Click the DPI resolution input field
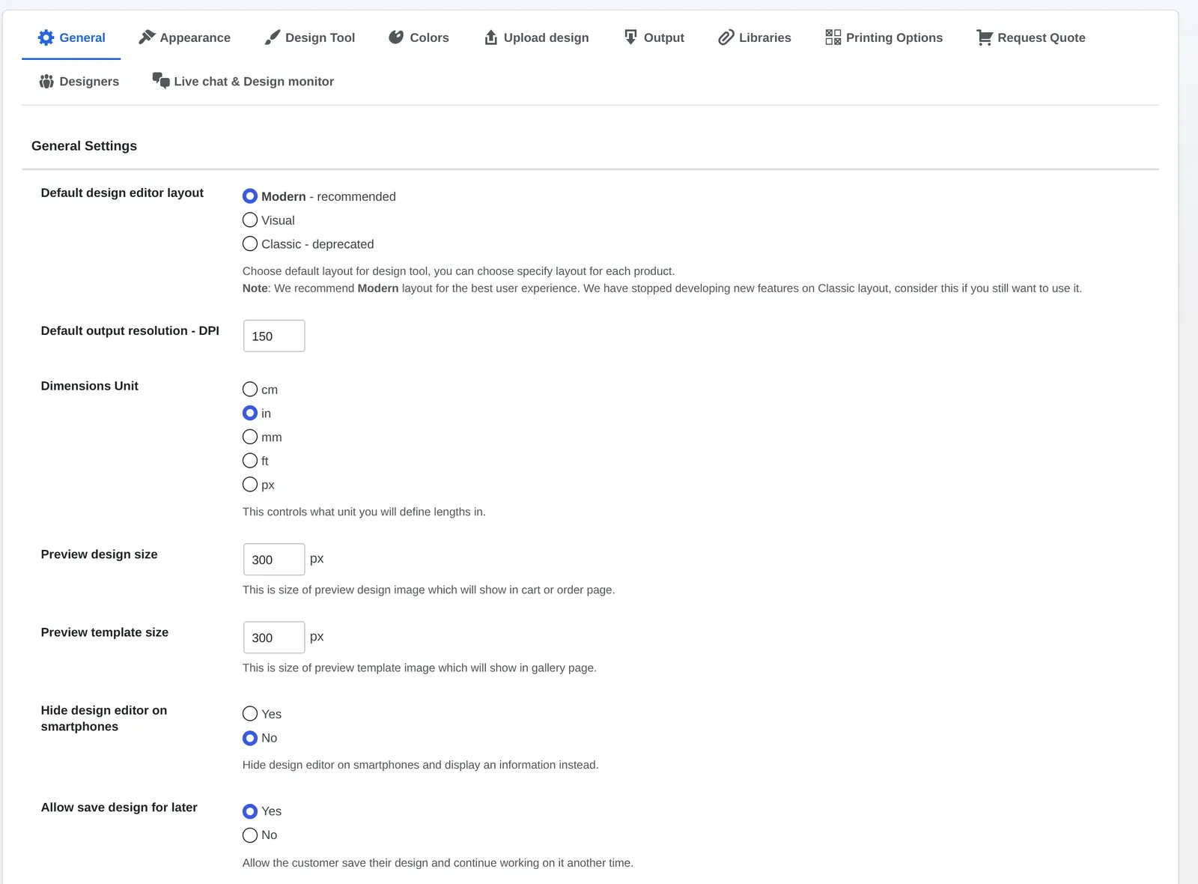 point(274,336)
